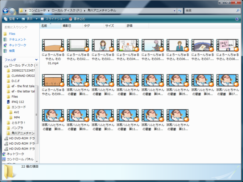Select the とらドラ！ folder

point(16,123)
